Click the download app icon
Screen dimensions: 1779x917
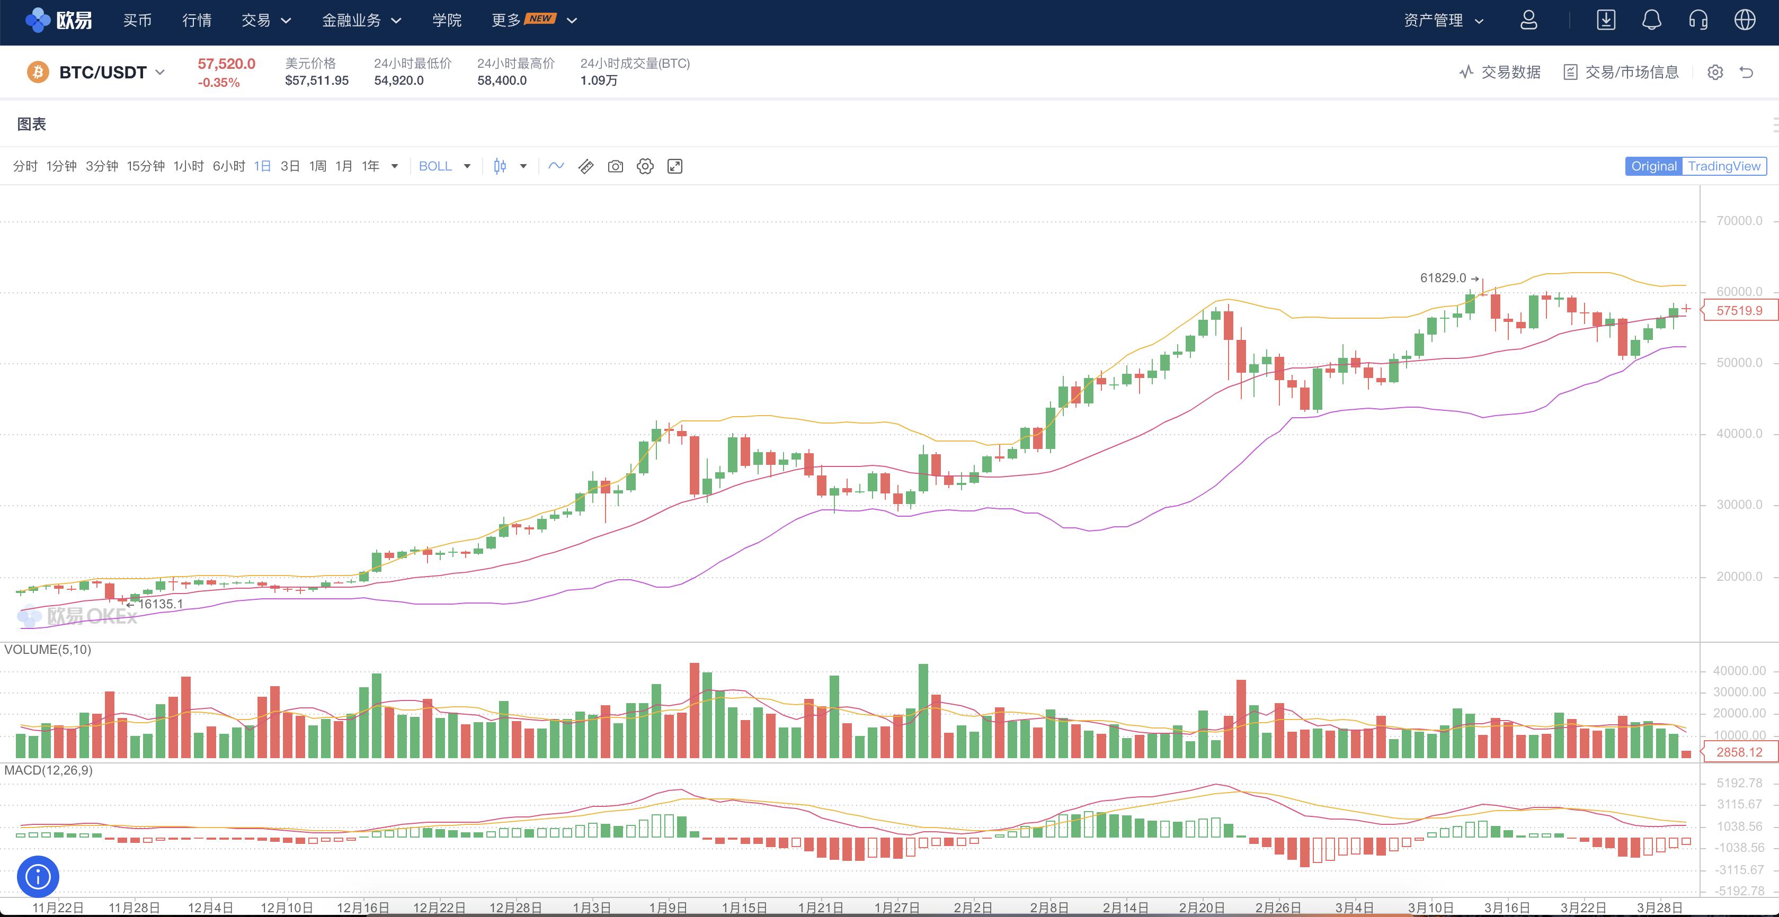click(1606, 20)
